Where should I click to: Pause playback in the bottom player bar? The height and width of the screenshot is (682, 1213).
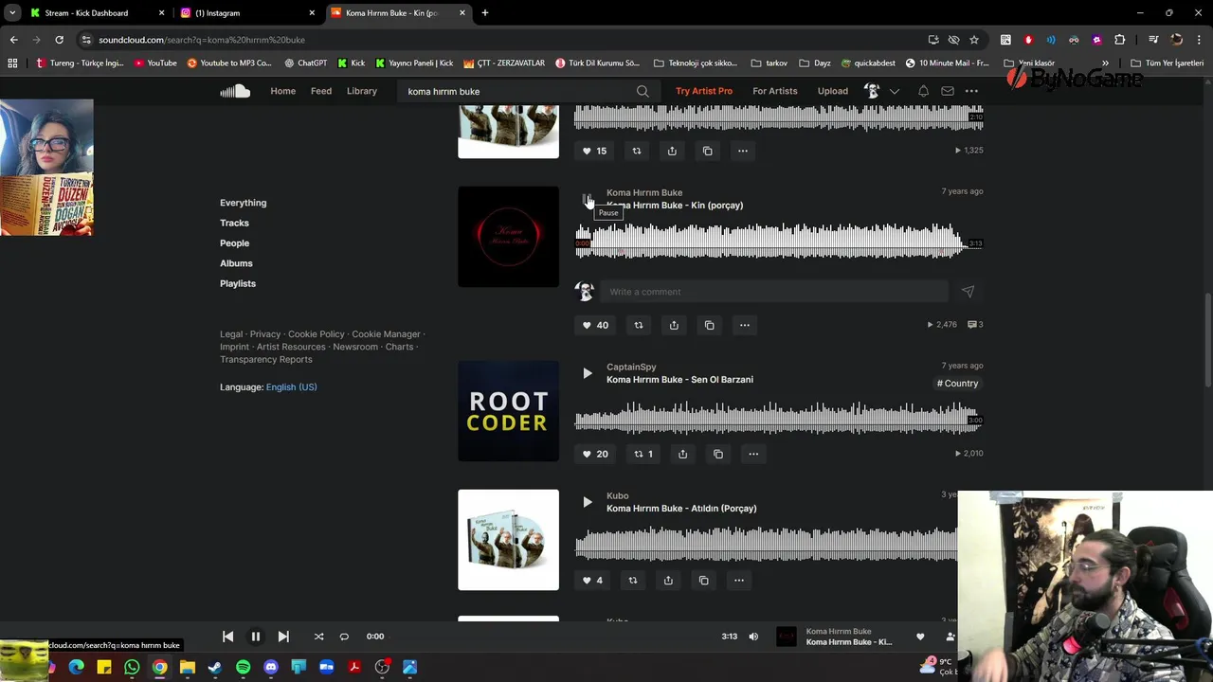255,637
